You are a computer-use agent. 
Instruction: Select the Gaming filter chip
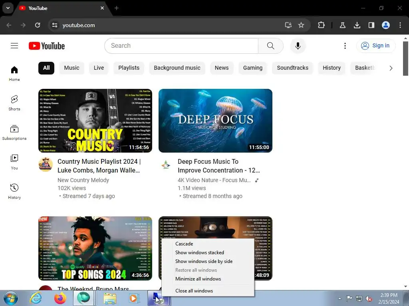(x=253, y=68)
